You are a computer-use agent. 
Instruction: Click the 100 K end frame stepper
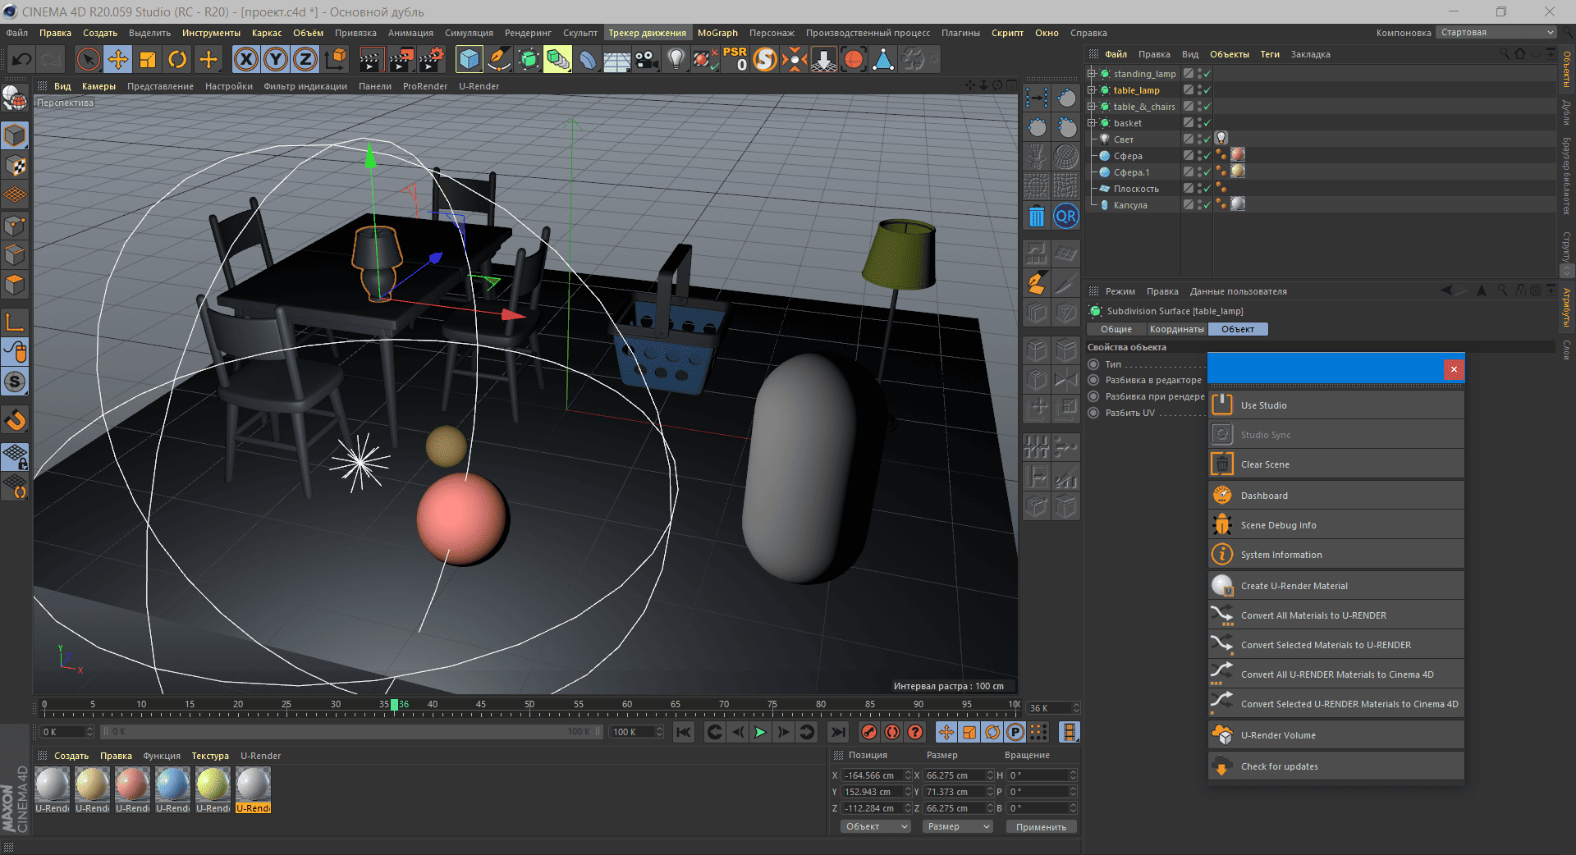pos(659,732)
